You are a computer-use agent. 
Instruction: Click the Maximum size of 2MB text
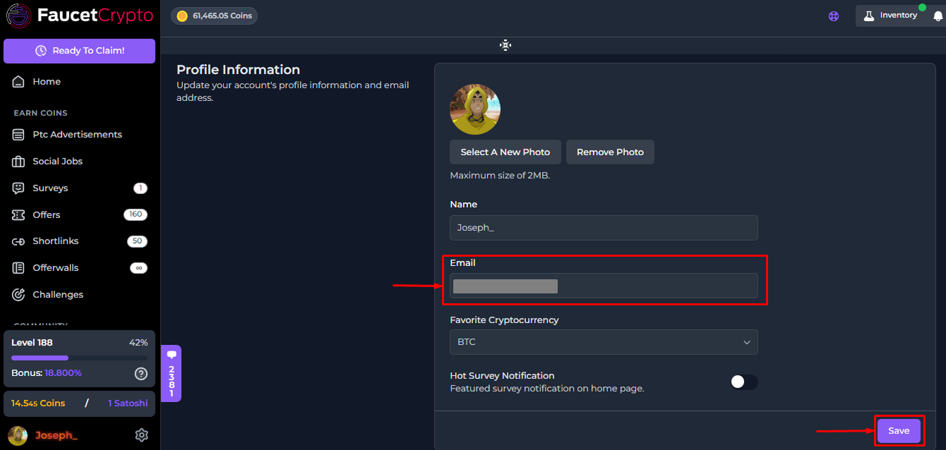coord(500,176)
